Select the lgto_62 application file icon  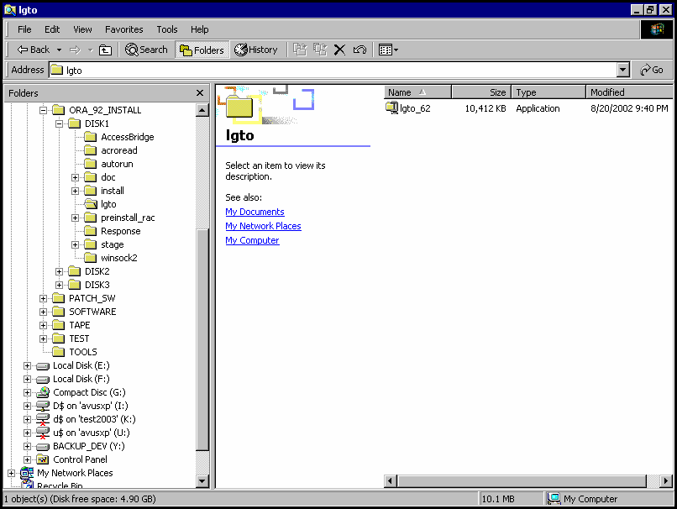pos(391,108)
